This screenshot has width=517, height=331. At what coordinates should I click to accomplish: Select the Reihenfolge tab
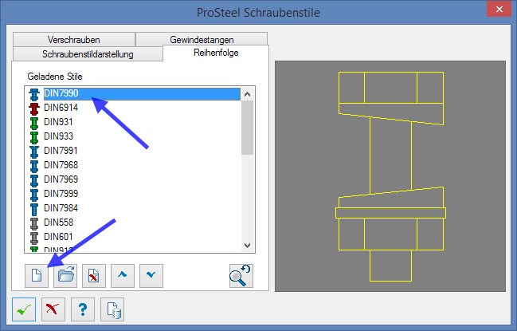(216, 53)
